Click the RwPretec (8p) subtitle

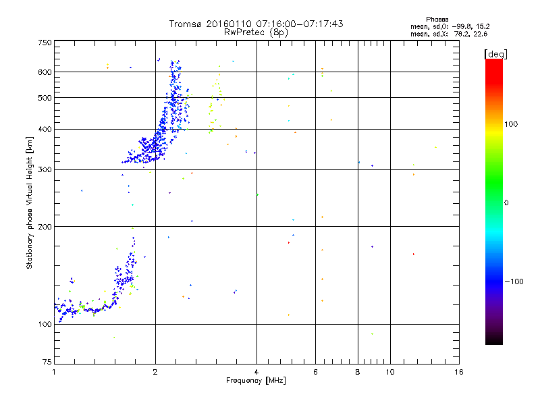point(256,32)
